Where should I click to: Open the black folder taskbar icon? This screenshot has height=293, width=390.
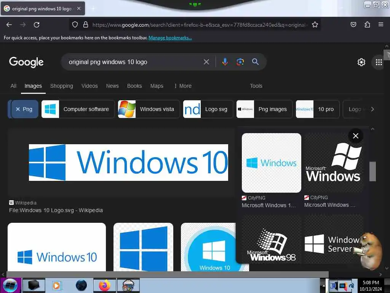click(34, 285)
